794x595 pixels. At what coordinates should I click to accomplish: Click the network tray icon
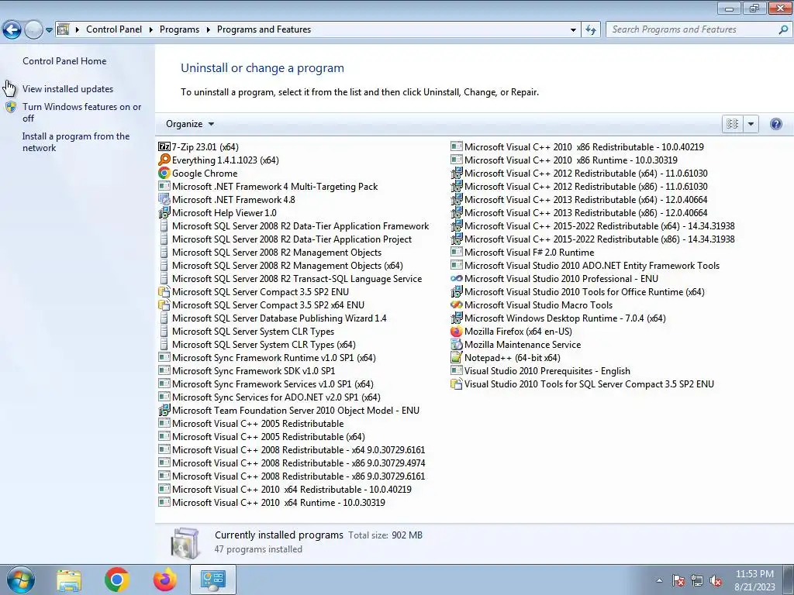pyautogui.click(x=697, y=580)
